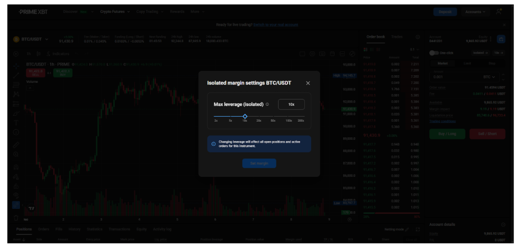
Task: Select the crosshair cursor tool
Action: 16,66
